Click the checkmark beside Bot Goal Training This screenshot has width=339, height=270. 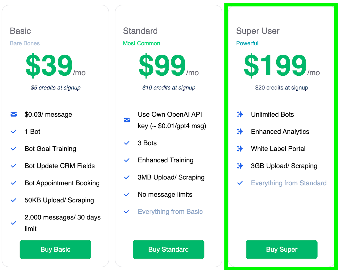click(x=14, y=149)
